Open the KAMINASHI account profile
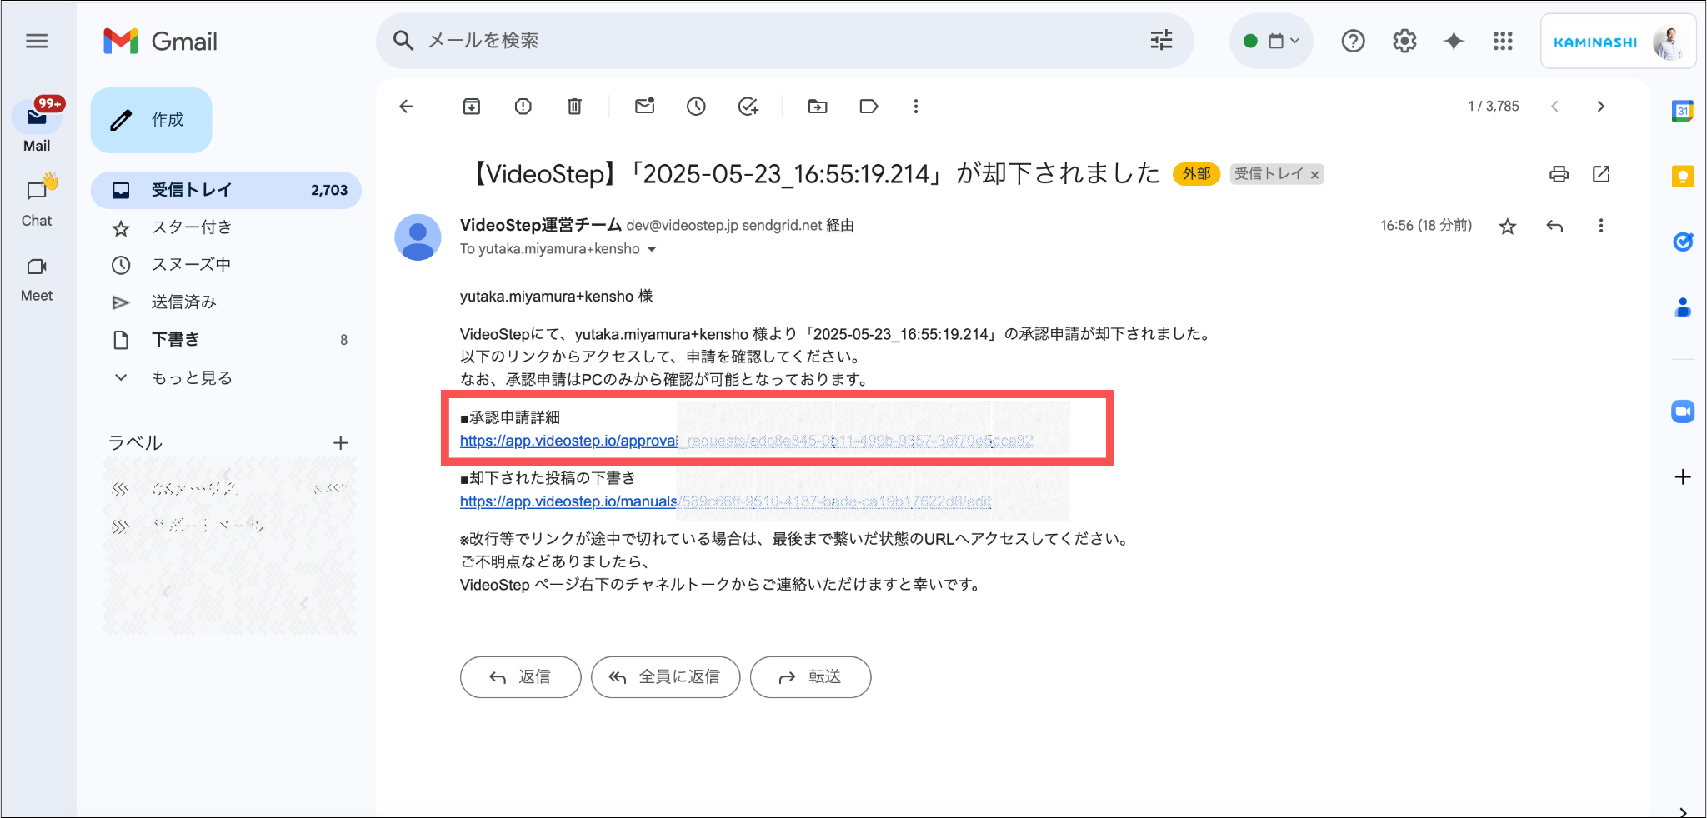 point(1618,42)
